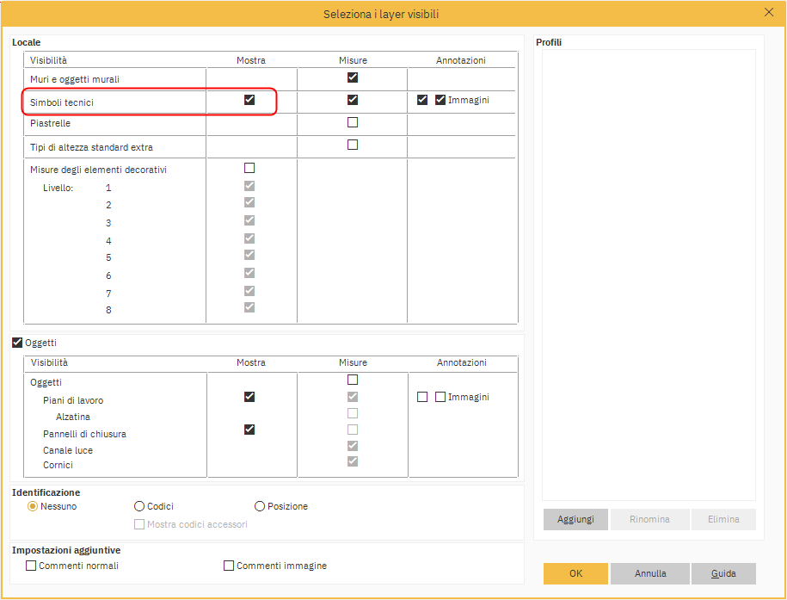Enable Commenti normali checkbox

(32, 566)
